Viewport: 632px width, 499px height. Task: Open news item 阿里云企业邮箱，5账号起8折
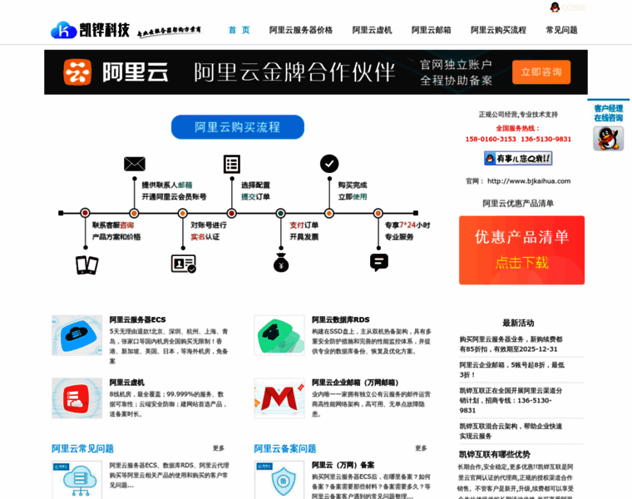point(512,369)
